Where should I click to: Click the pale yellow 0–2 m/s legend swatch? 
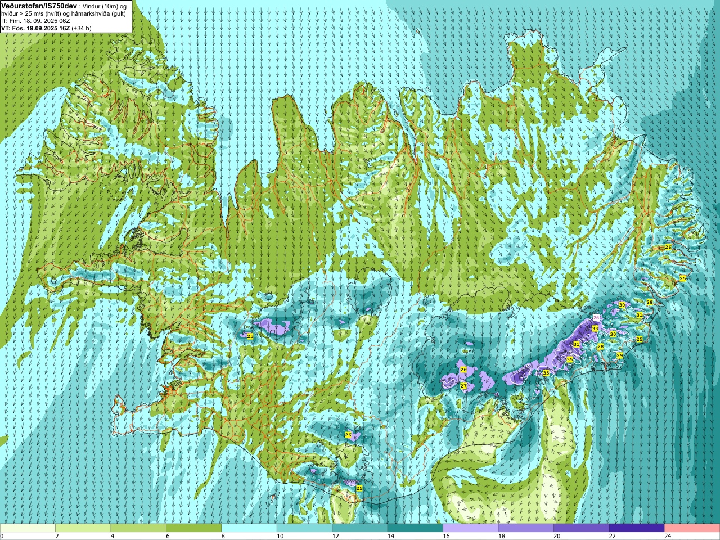[x=28, y=528]
